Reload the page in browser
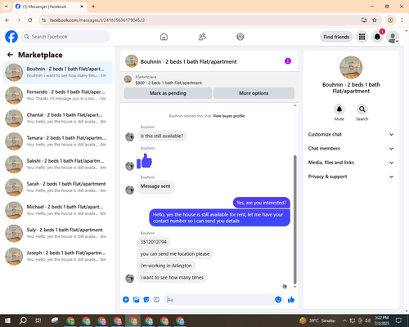 coord(30,20)
